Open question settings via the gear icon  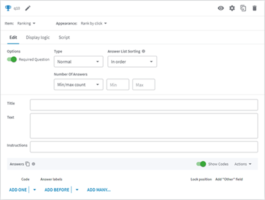pos(232,8)
